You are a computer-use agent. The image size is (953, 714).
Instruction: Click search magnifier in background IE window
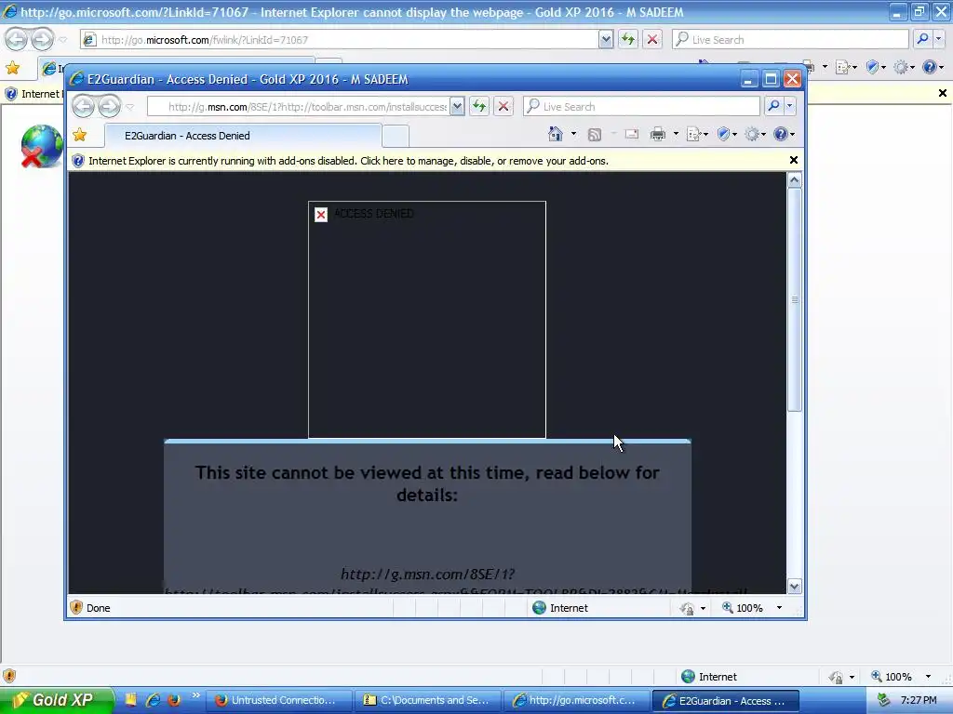(922, 39)
